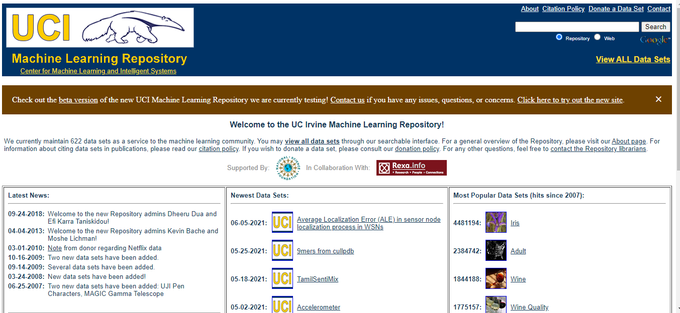Click UCI icon beside Accelerometer dataset
The height and width of the screenshot is (313, 680).
point(282,304)
